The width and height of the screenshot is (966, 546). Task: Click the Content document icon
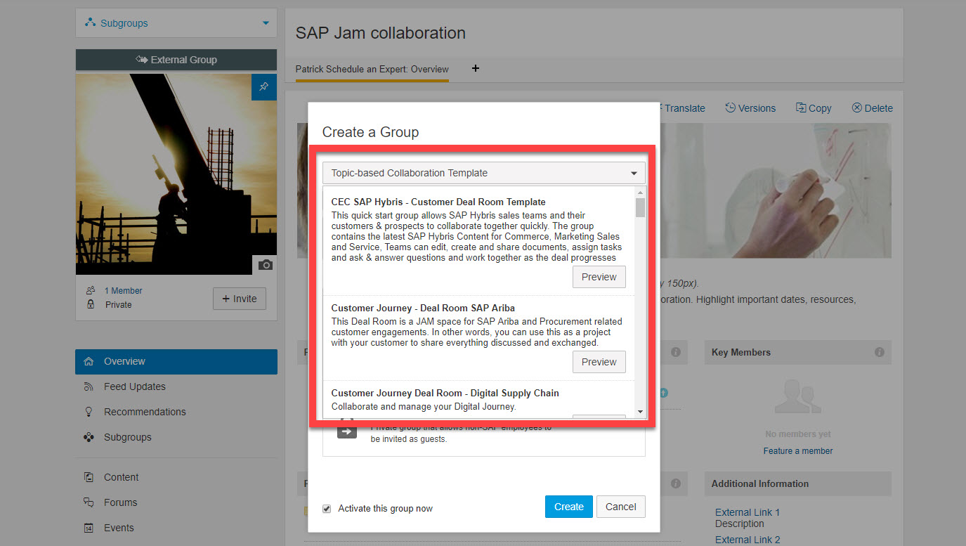tap(89, 477)
